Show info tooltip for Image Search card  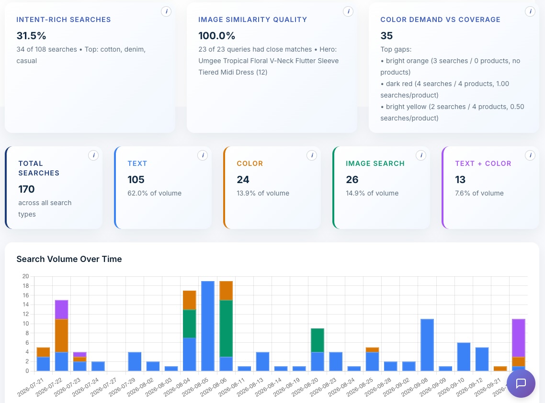coord(421,155)
